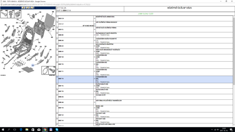Viewport: 235px width, 132px height.
Task: Click the parts list vertical scrollbar
Action: [234, 71]
